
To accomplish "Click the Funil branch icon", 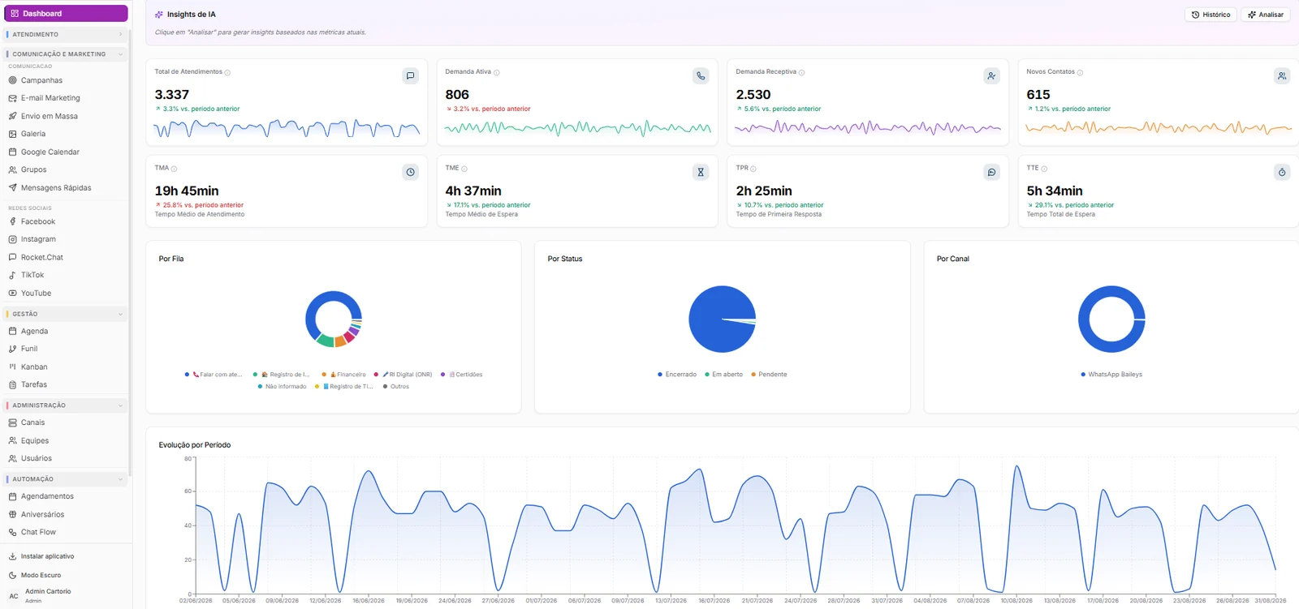I will 12,349.
